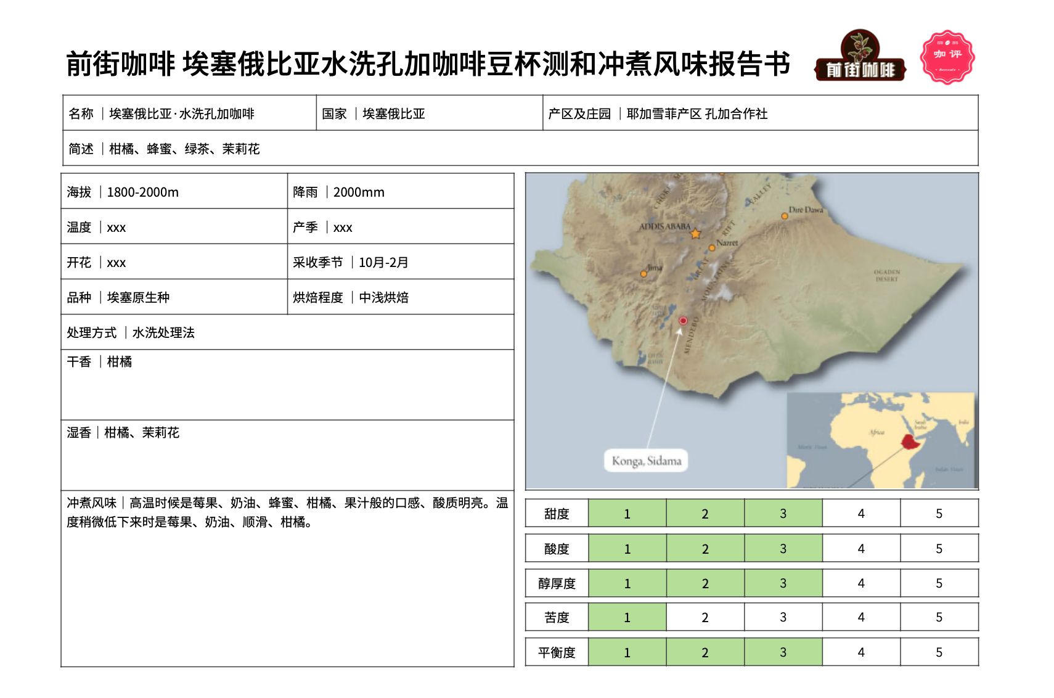Click the 温度 xxx placeholder cell
Viewport: 1054px width, 698px height.
coord(174,227)
